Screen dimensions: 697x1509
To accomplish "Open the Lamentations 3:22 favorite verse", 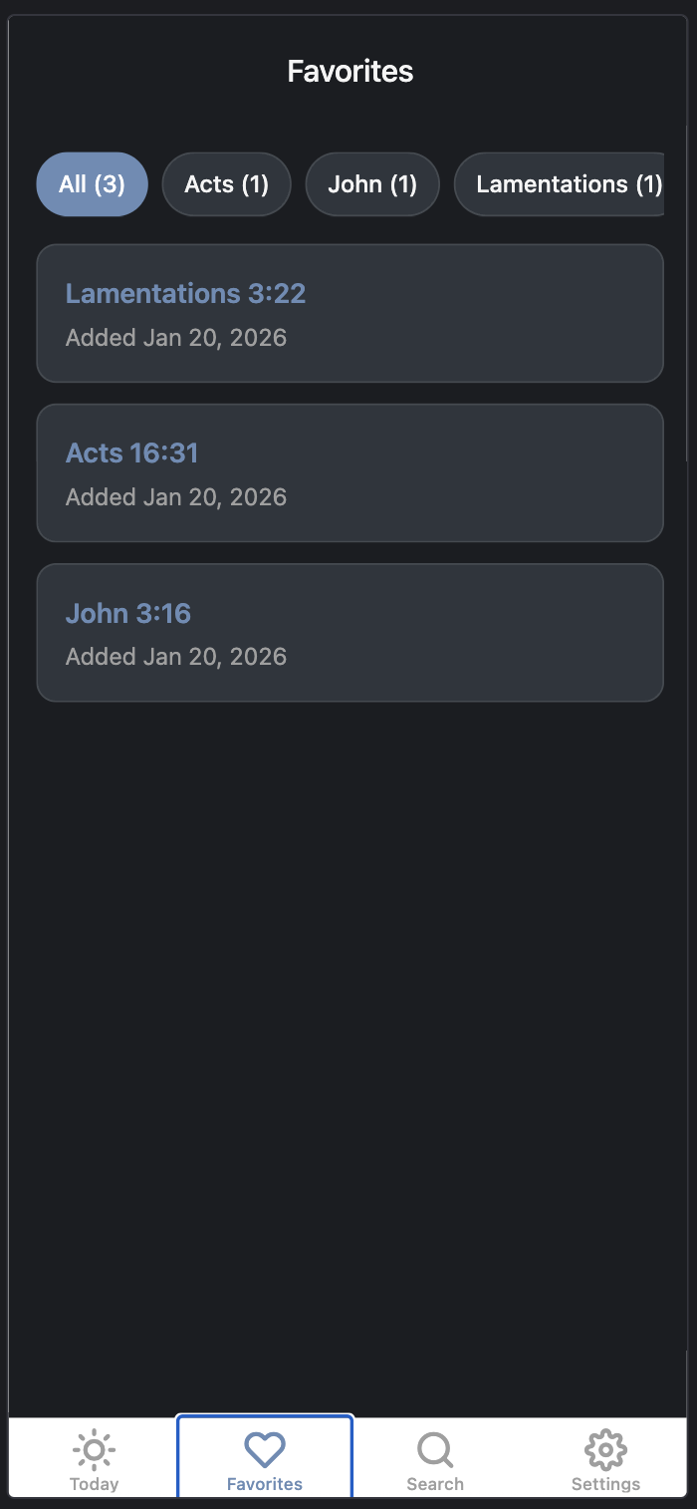I will [349, 313].
